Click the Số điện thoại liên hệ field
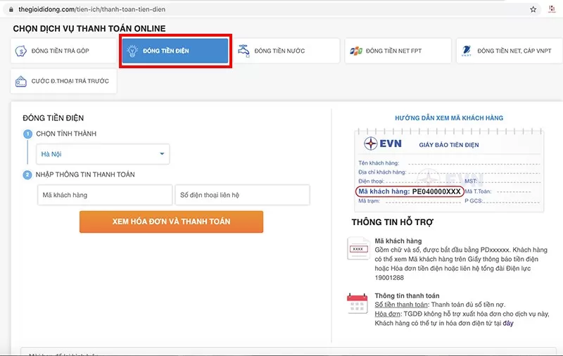The width and height of the screenshot is (563, 356). tap(242, 195)
